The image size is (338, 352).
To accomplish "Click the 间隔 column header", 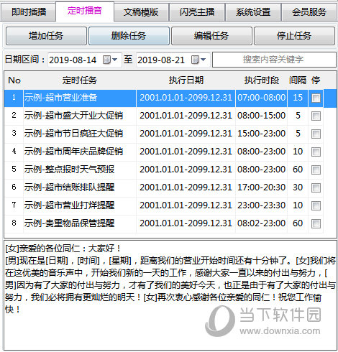I will point(298,80).
